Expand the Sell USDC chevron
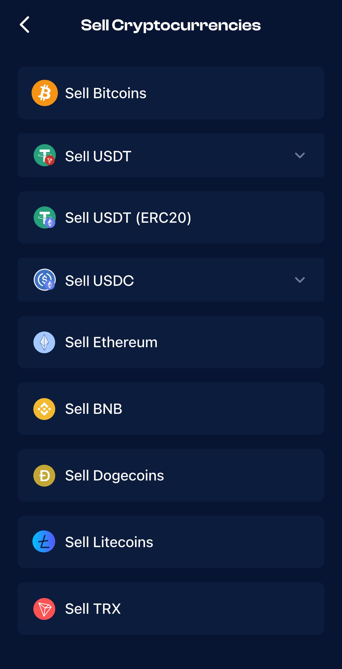 click(x=300, y=280)
